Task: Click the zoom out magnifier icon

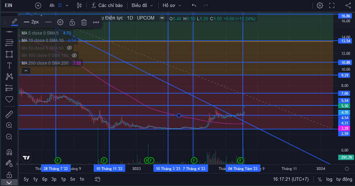Action: coord(9,137)
